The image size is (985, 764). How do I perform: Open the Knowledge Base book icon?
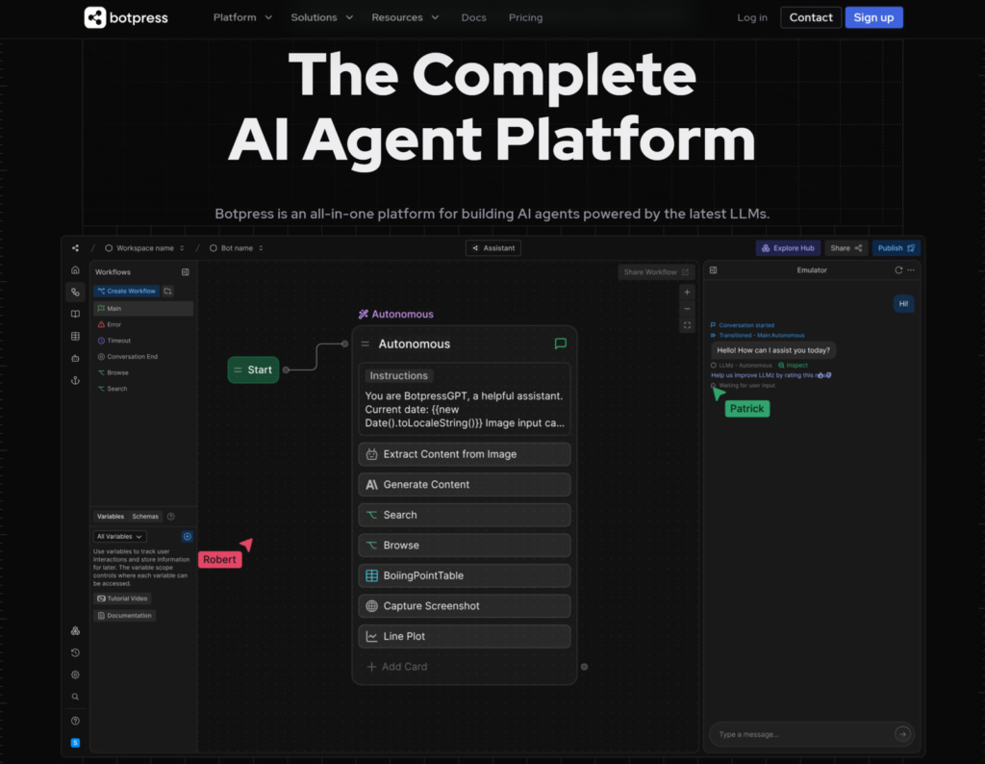click(x=75, y=314)
